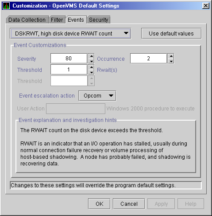Focus the Rwait Threshold value field
This screenshot has width=212, height=216.
[x=69, y=70]
